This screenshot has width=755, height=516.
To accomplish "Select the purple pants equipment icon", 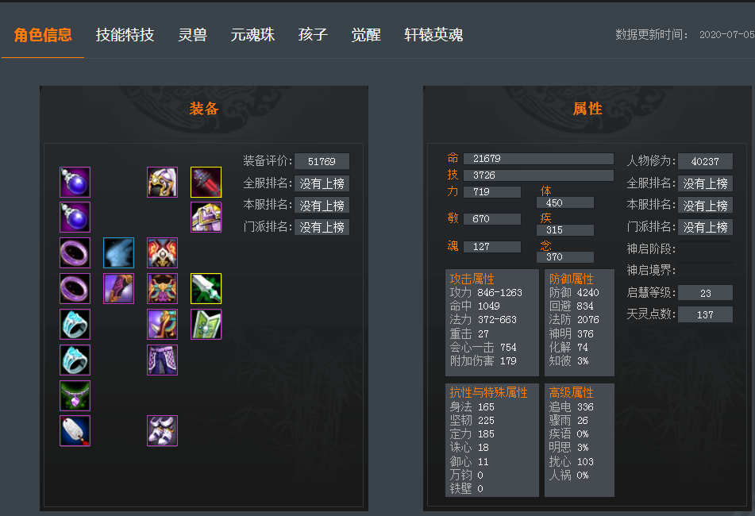I will [162, 360].
